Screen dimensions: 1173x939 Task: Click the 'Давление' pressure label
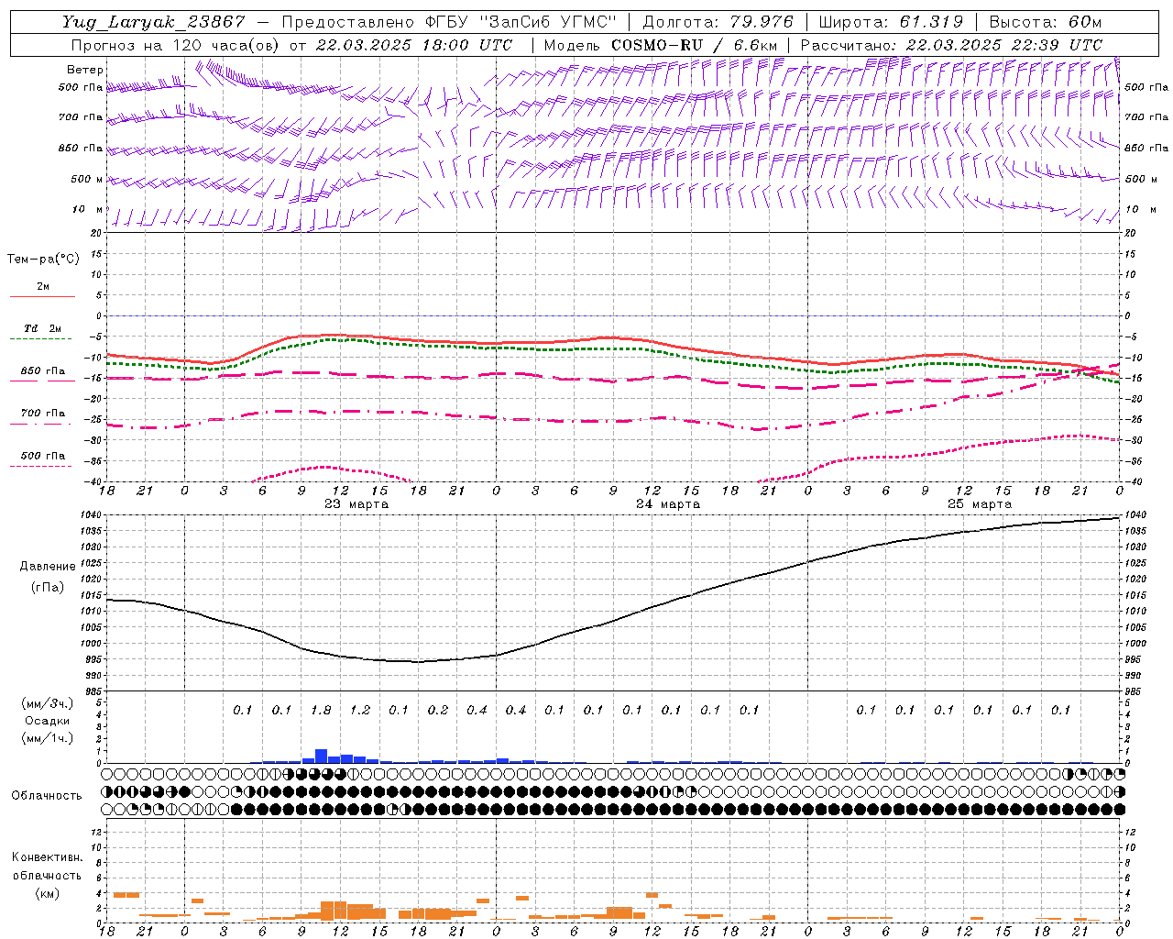(46, 566)
